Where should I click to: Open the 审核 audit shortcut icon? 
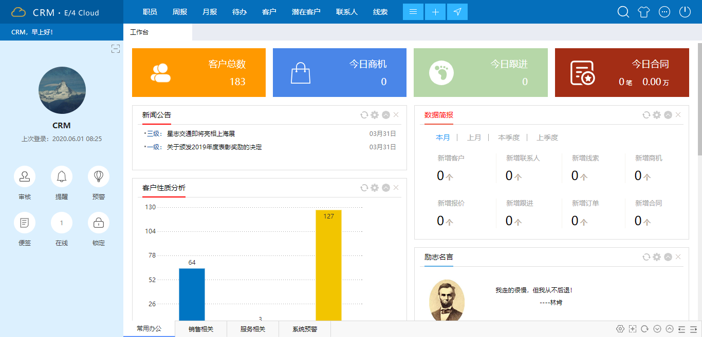point(25,176)
